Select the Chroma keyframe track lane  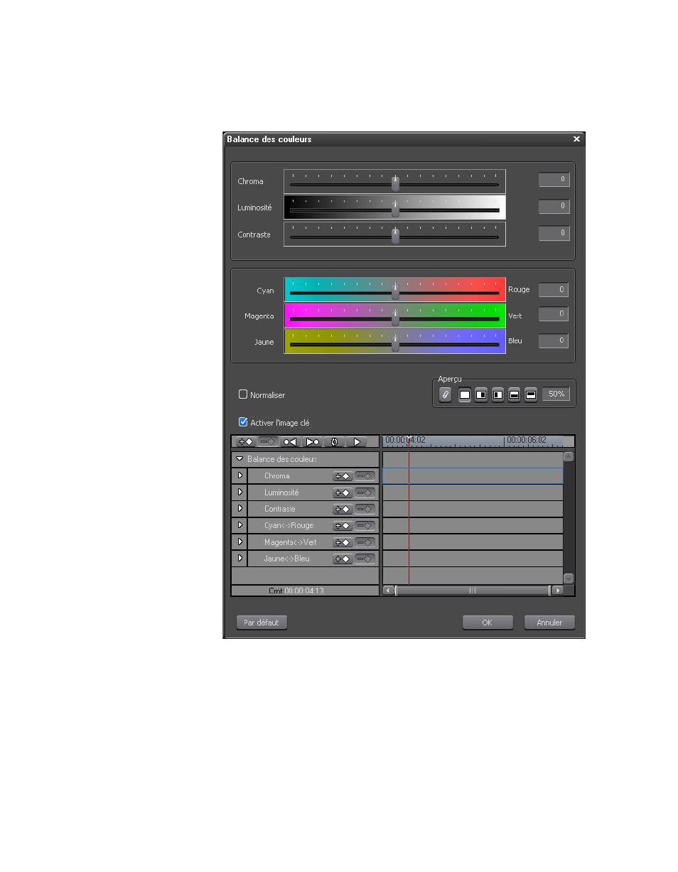tap(473, 476)
